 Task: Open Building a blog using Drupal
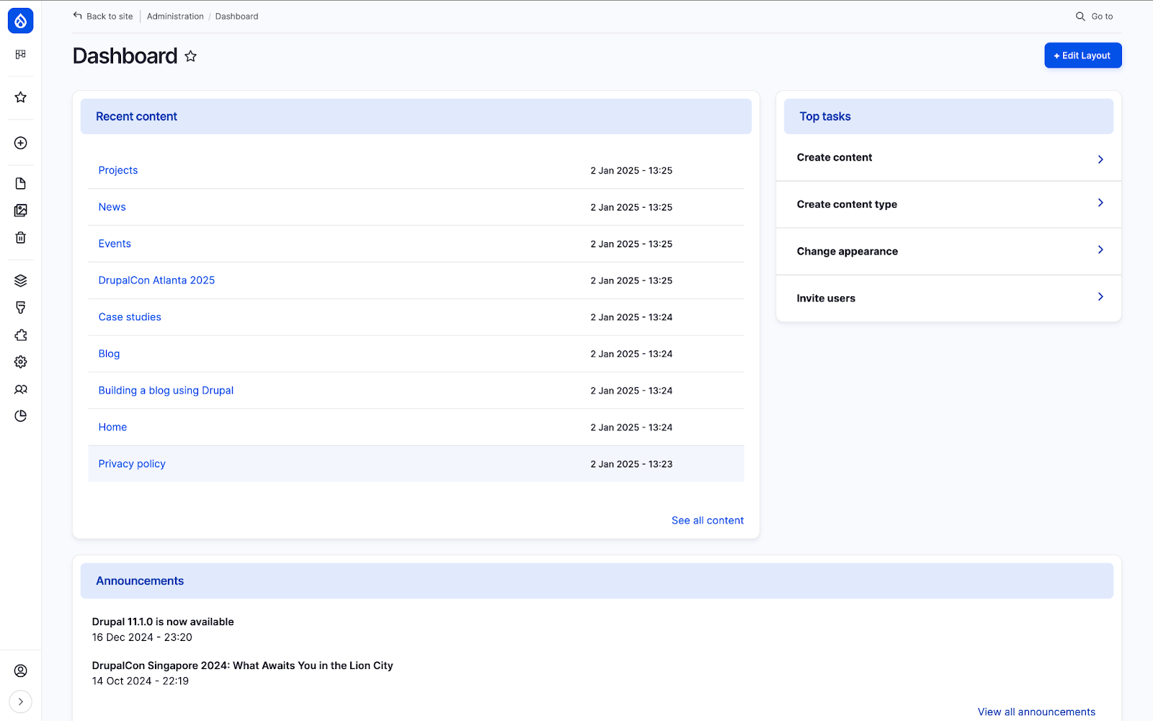pyautogui.click(x=166, y=391)
